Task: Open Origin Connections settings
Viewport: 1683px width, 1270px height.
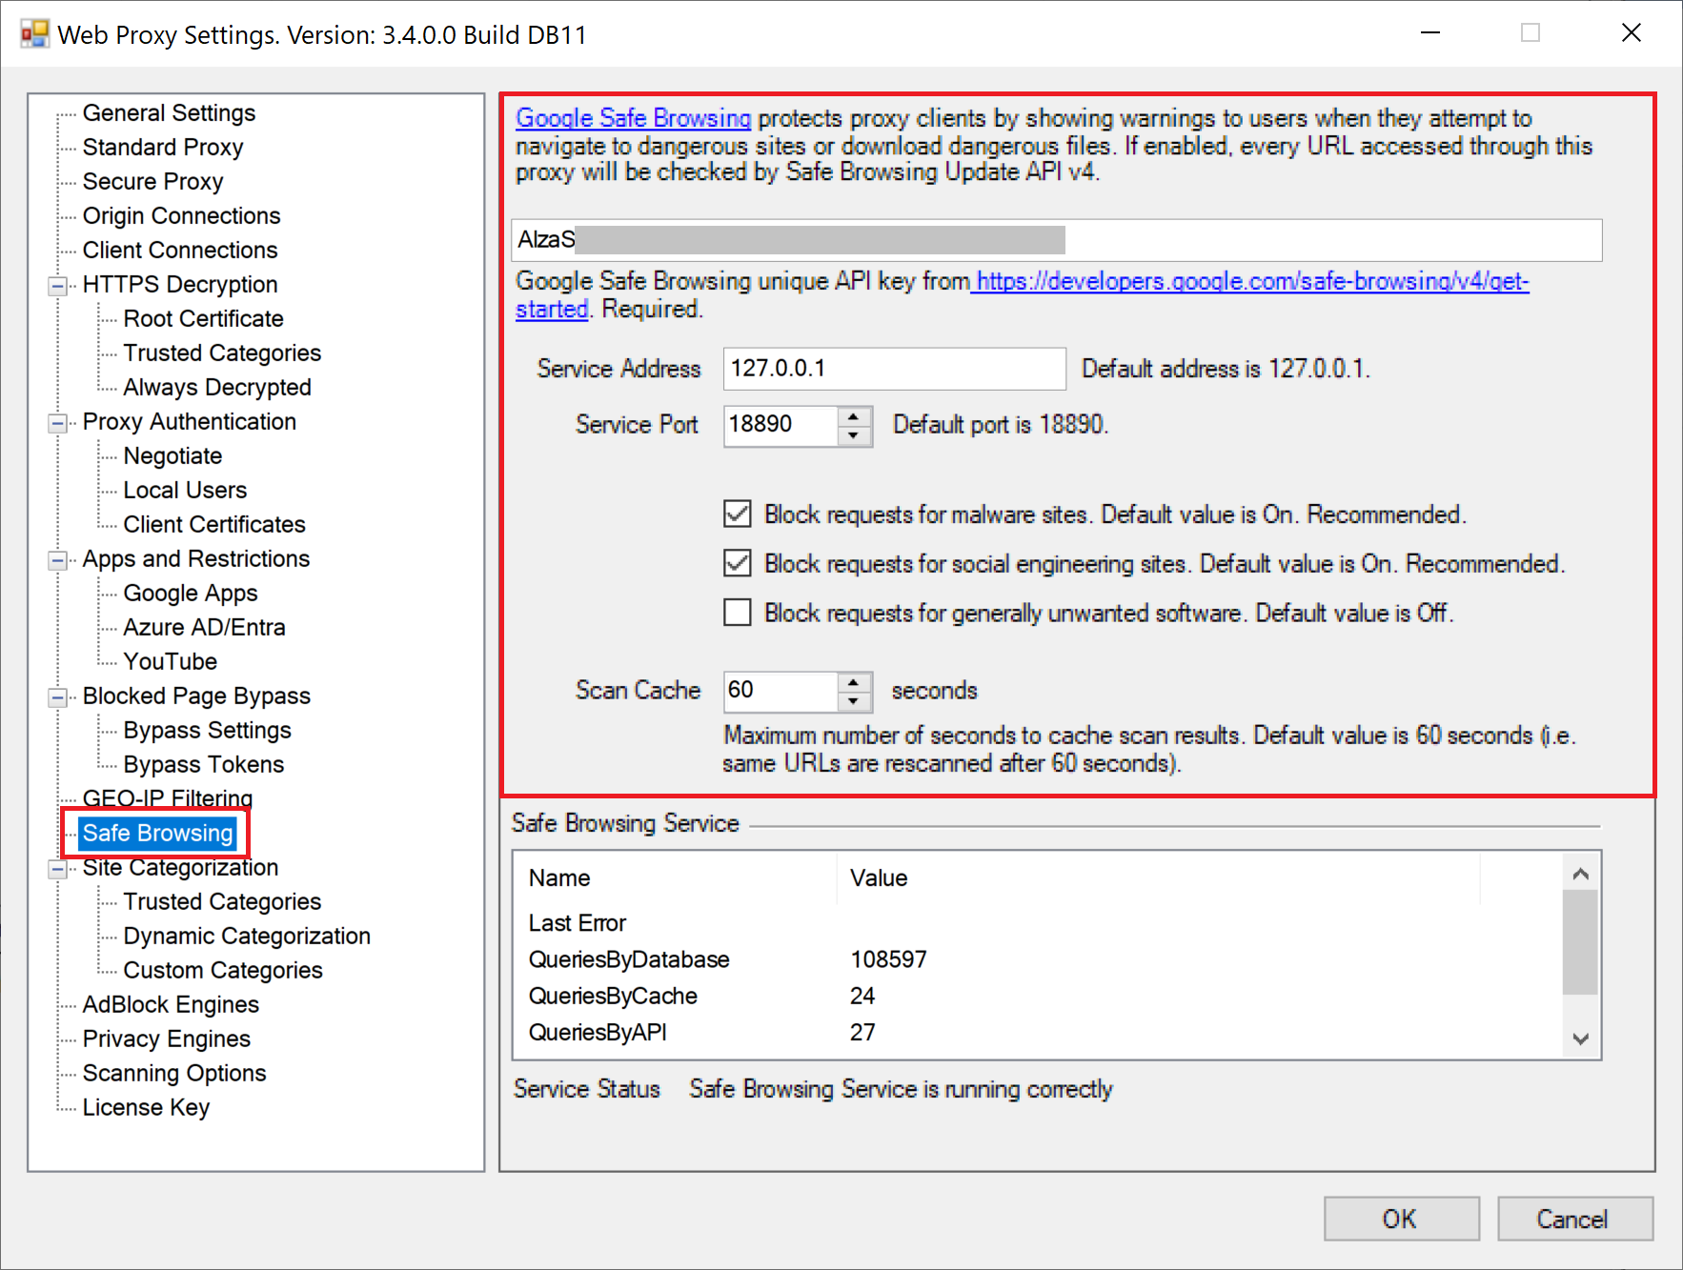Action: click(x=181, y=215)
